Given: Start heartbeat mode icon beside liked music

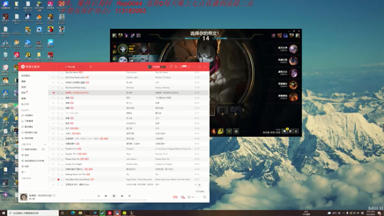Looking at the screenshot, I should [43, 149].
